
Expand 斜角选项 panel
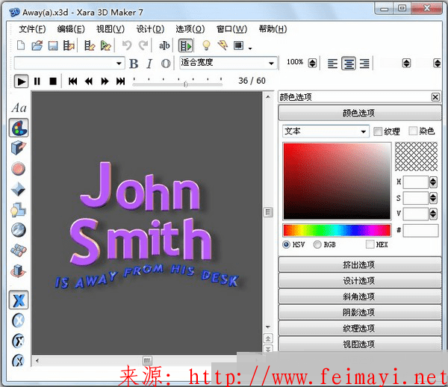point(360,297)
